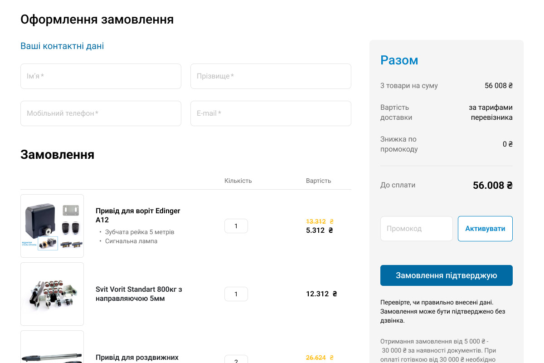This screenshot has width=544, height=363.
Task: Click the Промокод input field
Action: coord(417,229)
